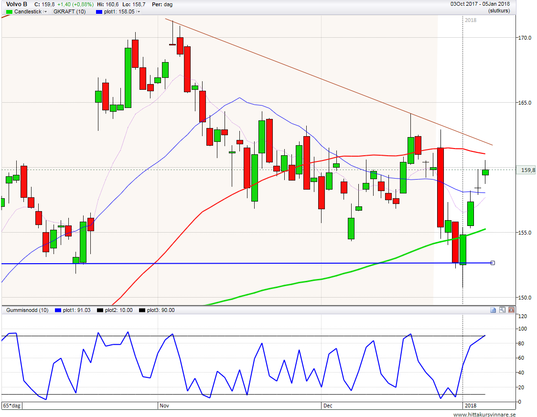This screenshot has width=537, height=417.
Task: Click the black plot2 color swatch
Action: click(100, 310)
